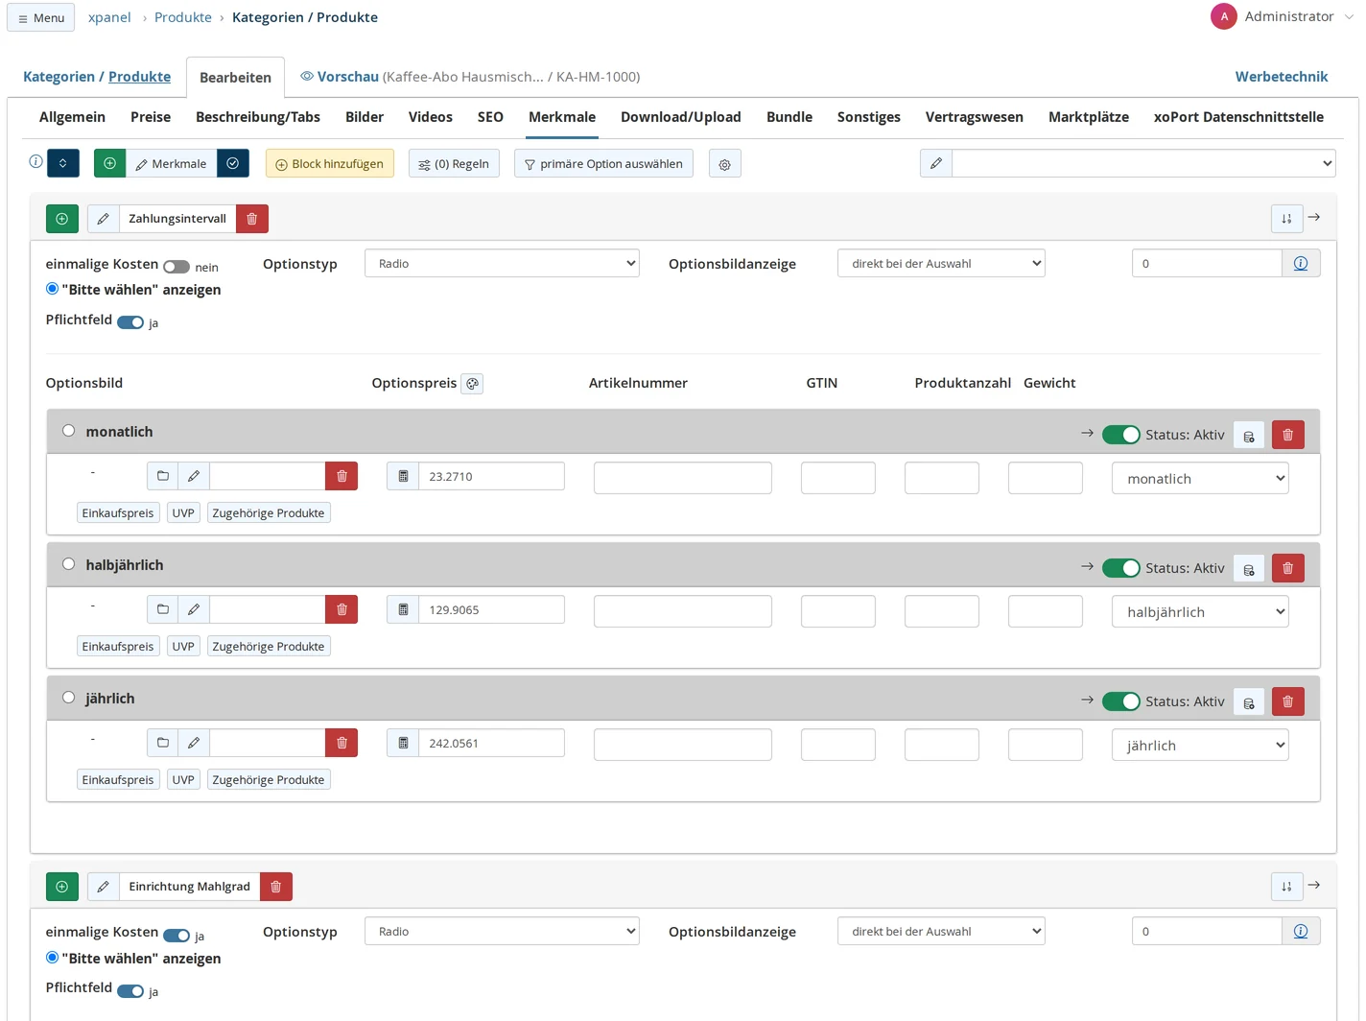
Task: Switch to the Preise tab
Action: [x=151, y=117]
